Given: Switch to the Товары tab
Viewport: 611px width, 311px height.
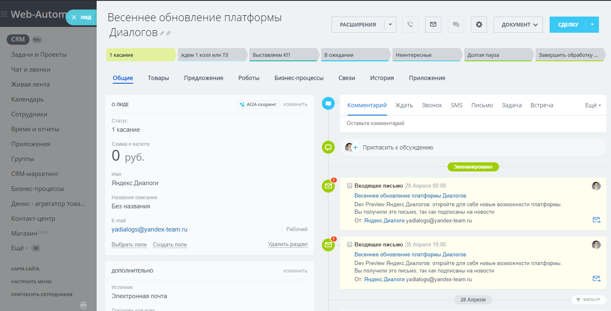Looking at the screenshot, I should click(x=158, y=78).
